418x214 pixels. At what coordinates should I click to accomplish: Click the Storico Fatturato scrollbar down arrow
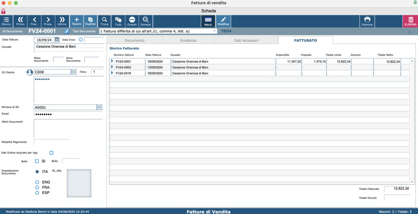412,181
